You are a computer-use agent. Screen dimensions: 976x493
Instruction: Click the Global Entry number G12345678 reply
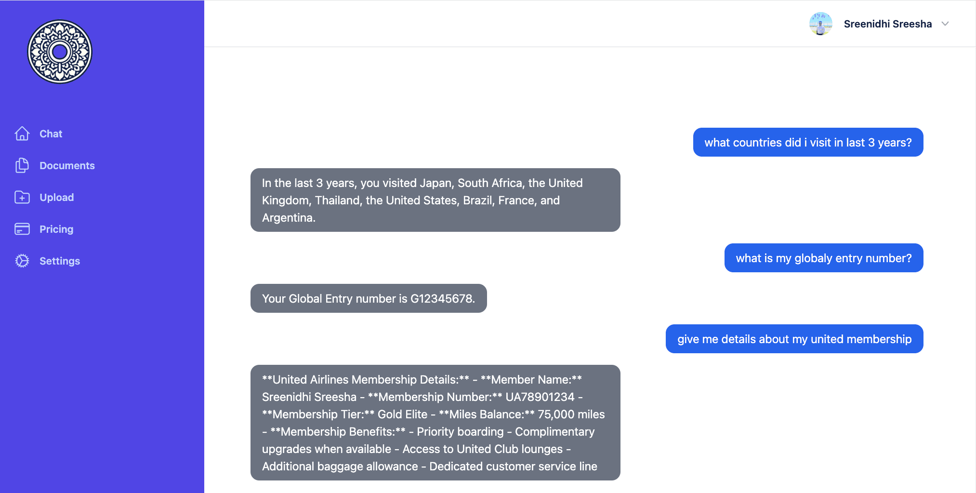tap(369, 298)
